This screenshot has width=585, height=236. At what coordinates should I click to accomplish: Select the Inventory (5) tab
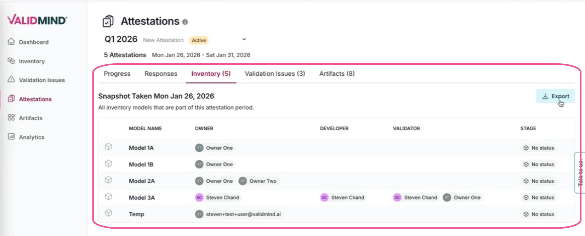pos(211,74)
